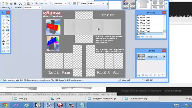Select the Pencil tool
192x108 pixels.
point(3,37)
